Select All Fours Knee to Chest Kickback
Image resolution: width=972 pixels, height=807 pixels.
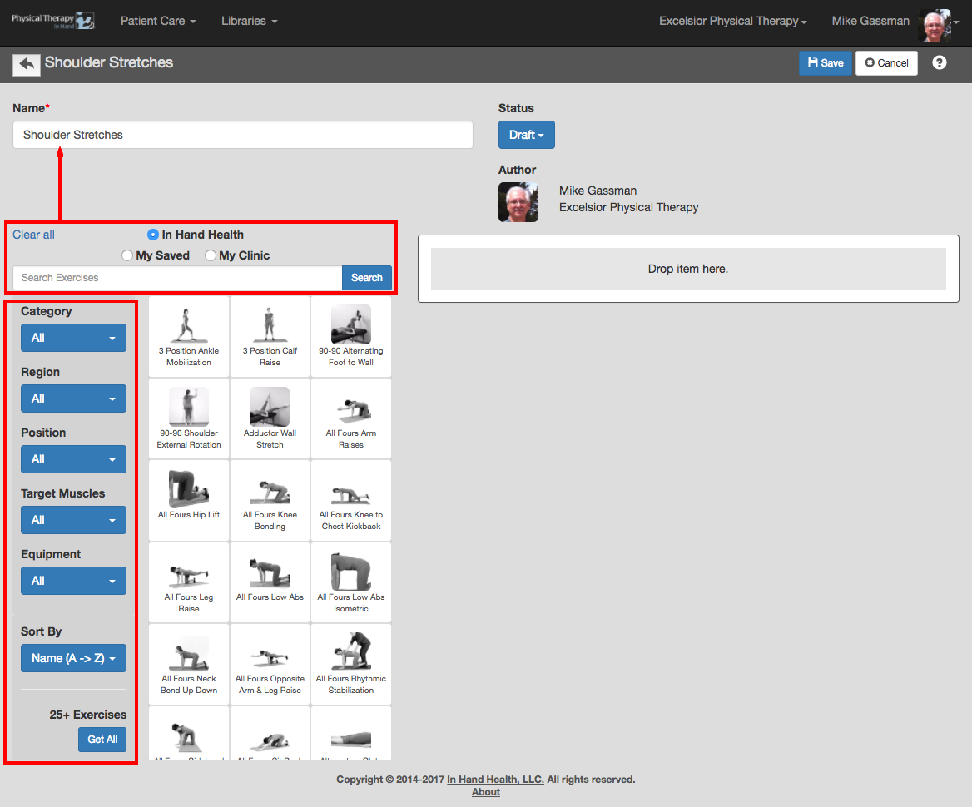coord(351,500)
